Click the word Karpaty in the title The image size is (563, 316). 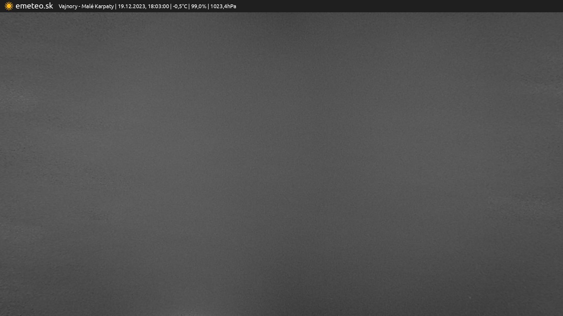104,6
